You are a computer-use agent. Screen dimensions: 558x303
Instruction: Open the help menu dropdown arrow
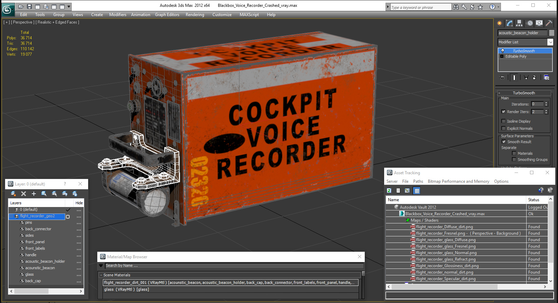498,7
